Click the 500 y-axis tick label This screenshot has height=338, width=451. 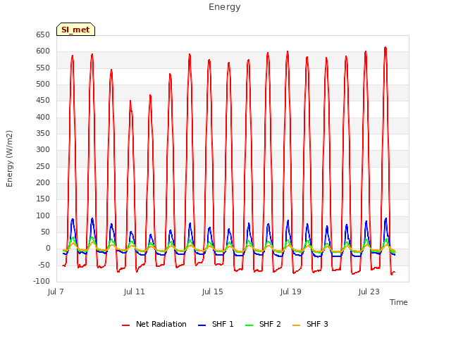[43, 84]
